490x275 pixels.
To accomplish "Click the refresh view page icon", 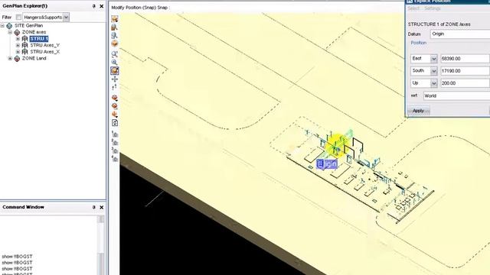I will tap(115, 123).
